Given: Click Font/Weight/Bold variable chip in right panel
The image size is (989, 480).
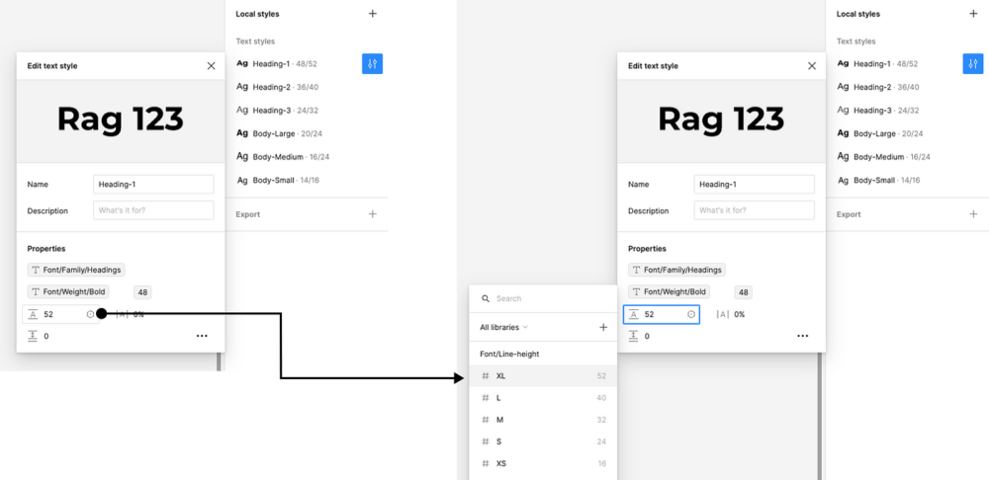Looking at the screenshot, I should tap(670, 291).
